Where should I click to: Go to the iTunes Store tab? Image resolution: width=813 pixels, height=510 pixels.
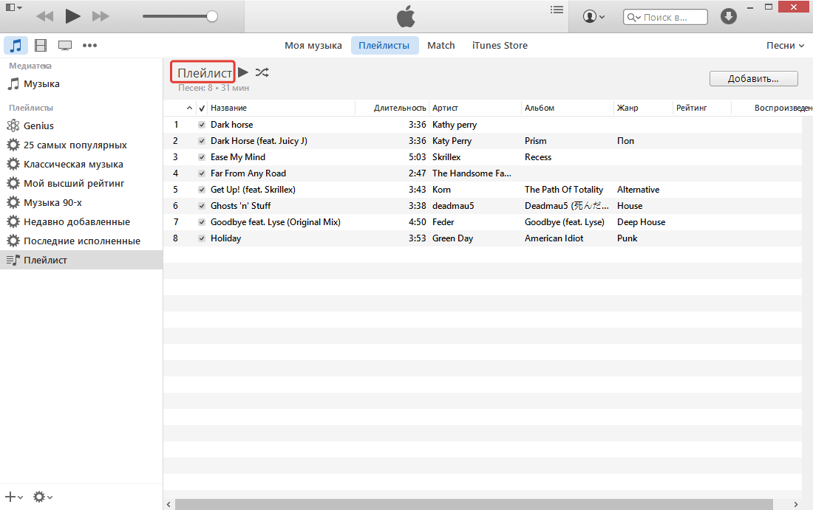500,46
